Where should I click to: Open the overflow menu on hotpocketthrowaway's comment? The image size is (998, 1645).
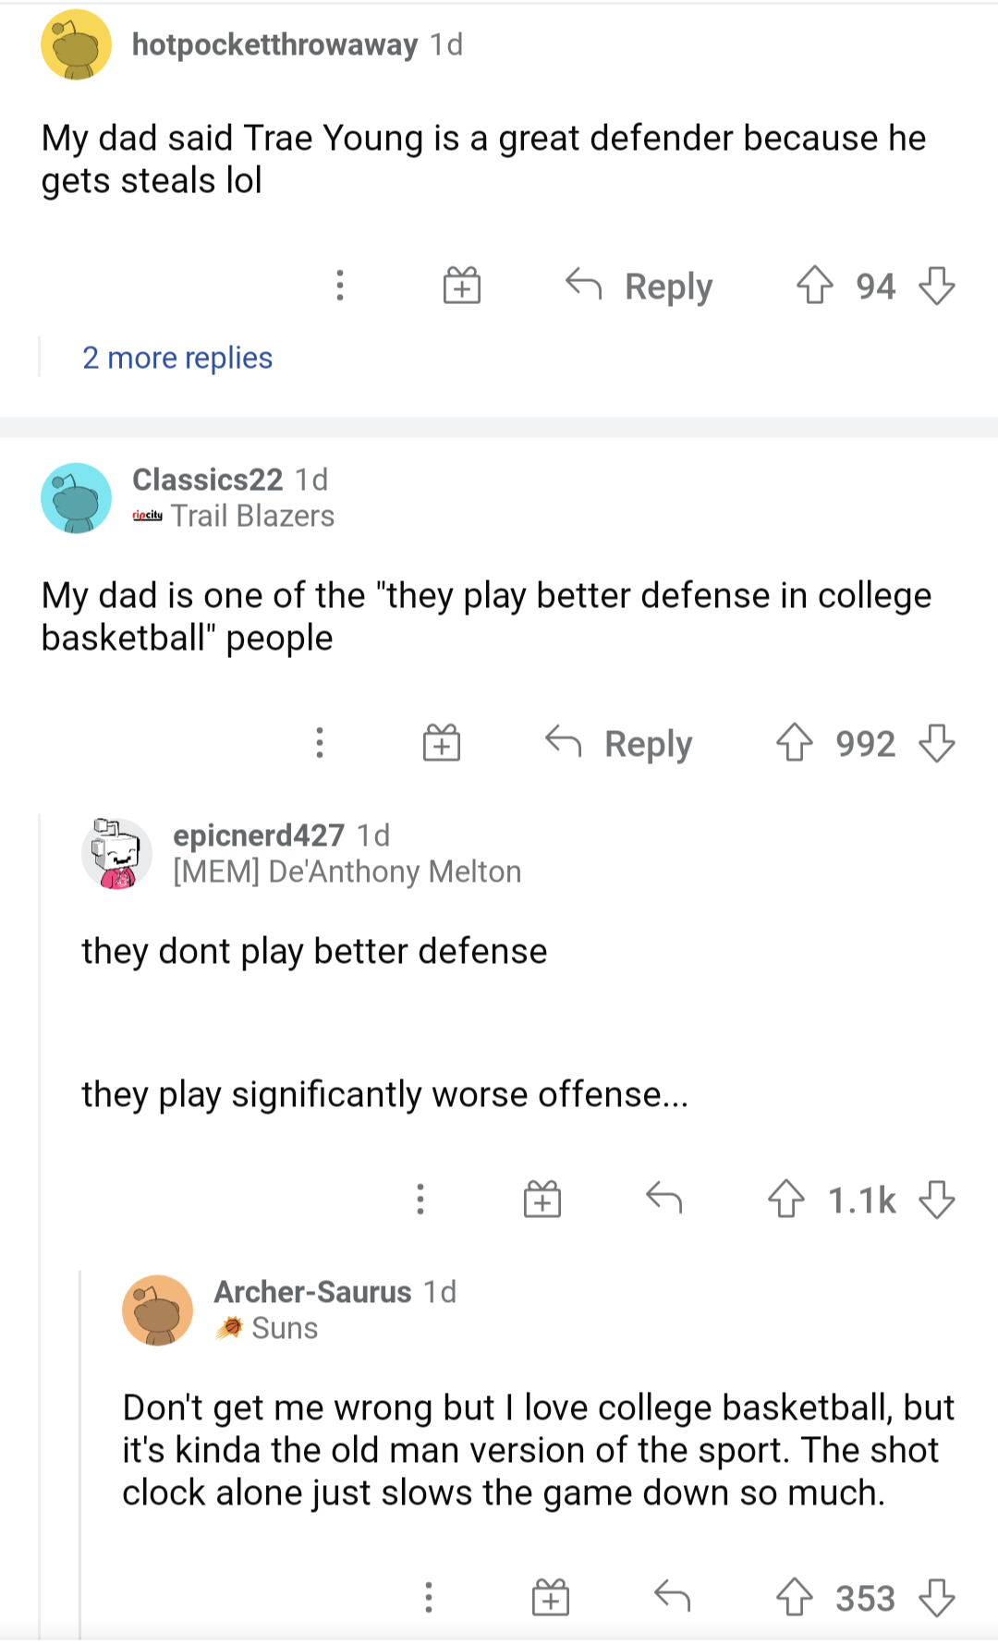(x=340, y=286)
